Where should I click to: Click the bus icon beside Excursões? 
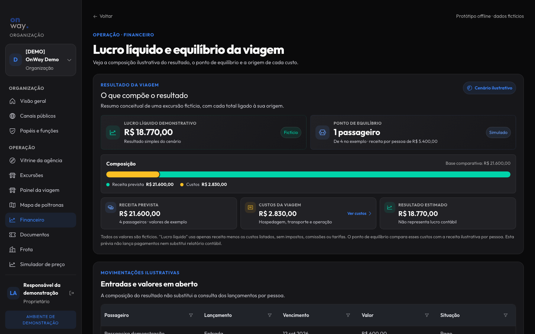pos(12,175)
